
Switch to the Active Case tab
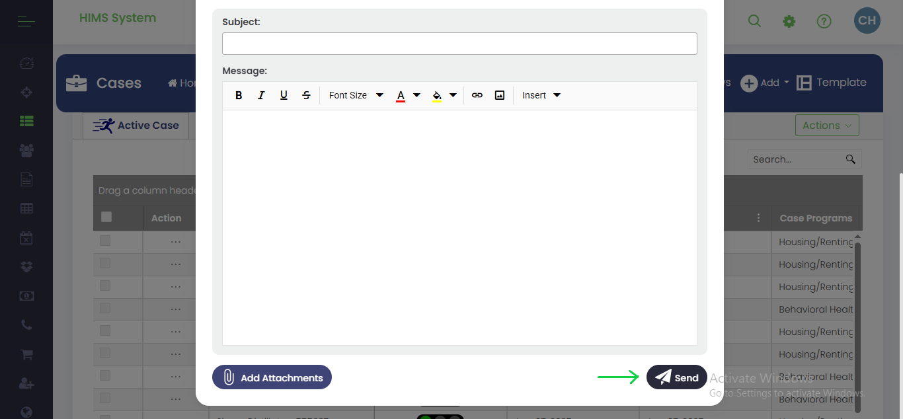(x=136, y=126)
